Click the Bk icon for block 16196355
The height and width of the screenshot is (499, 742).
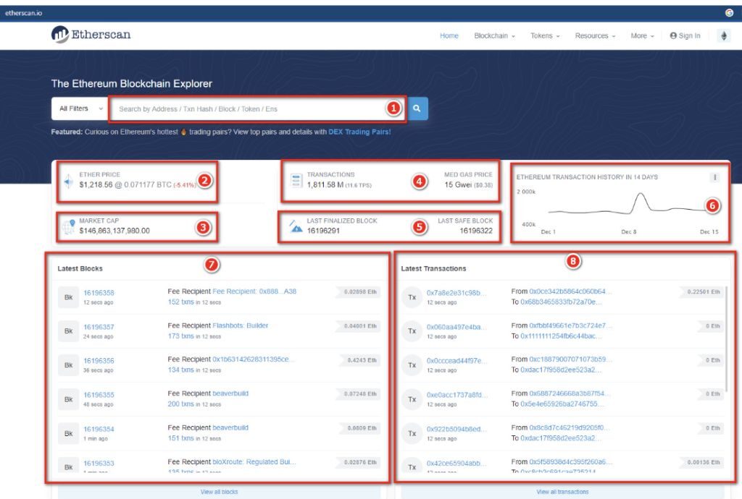(69, 399)
